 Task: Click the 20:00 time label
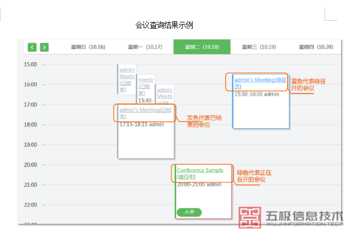tap(30, 165)
